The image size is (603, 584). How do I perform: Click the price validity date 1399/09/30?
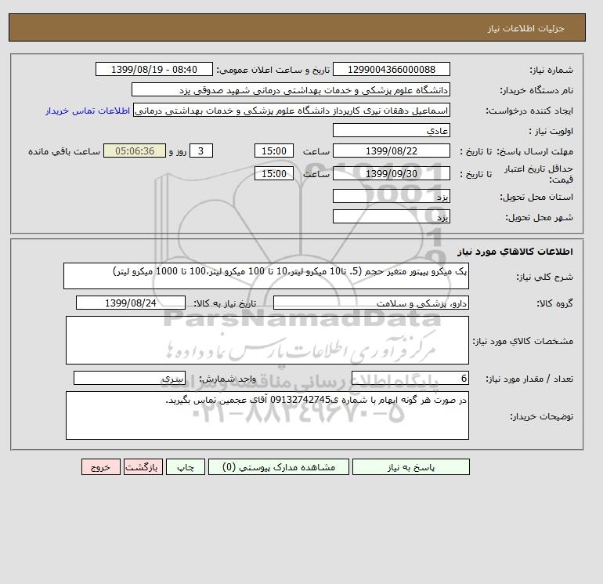click(x=391, y=173)
